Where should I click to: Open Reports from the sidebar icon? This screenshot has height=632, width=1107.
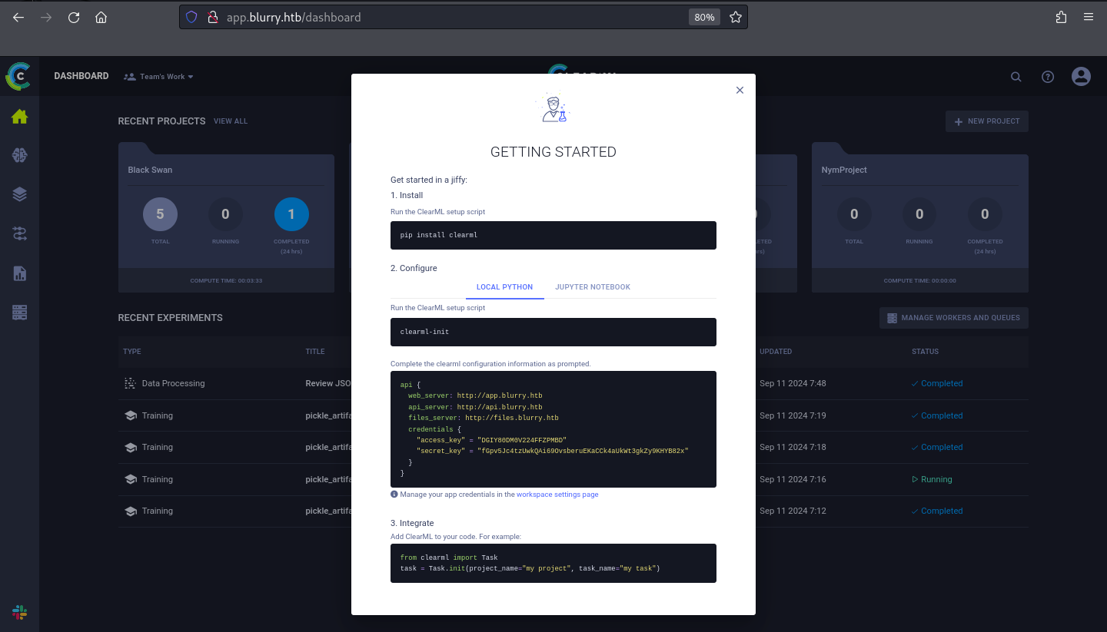(x=20, y=273)
